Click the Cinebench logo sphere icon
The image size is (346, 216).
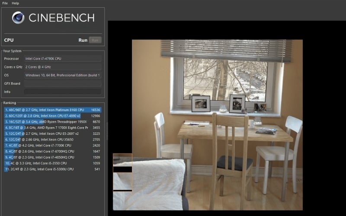tap(18, 17)
